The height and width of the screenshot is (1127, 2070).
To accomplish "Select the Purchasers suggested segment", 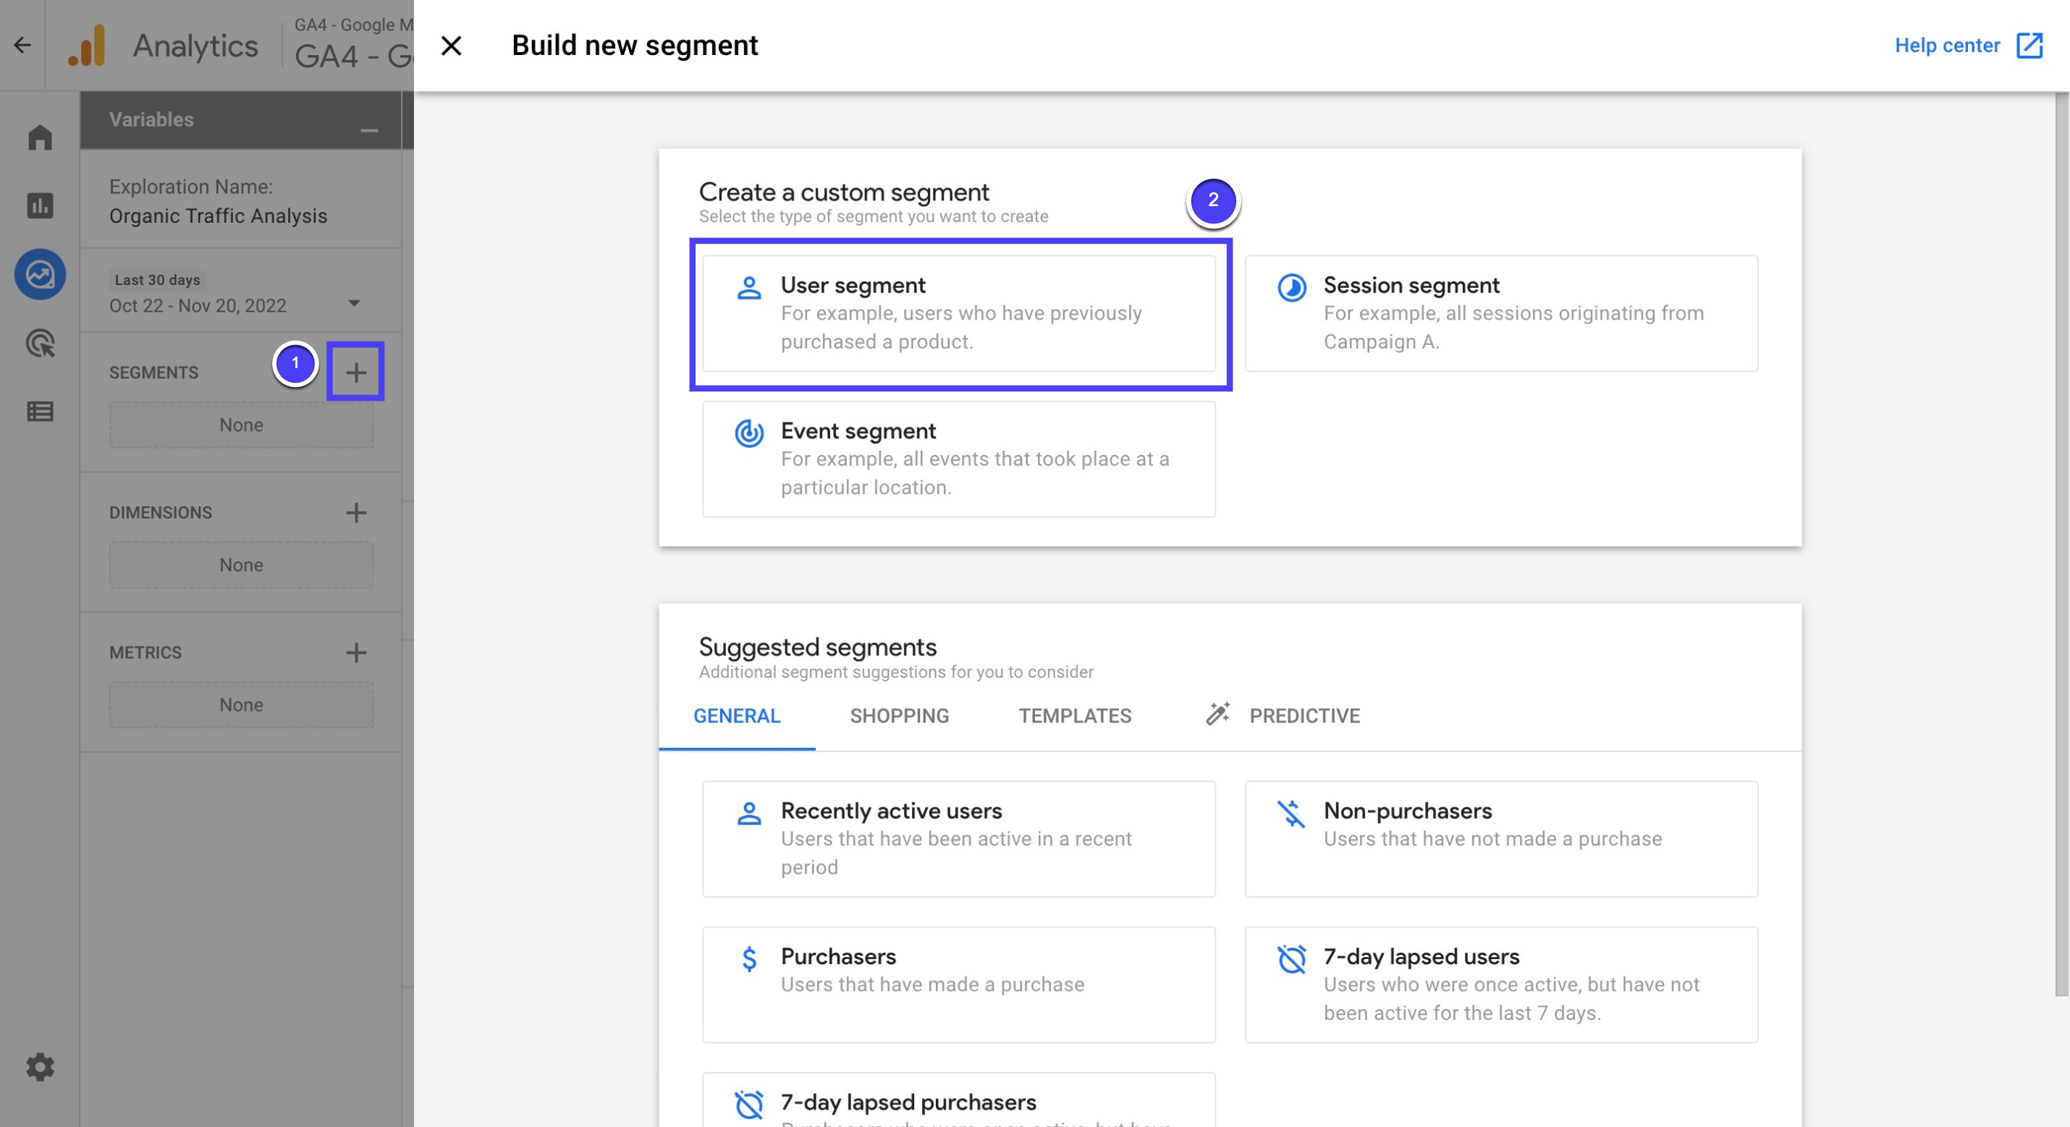I will click(959, 984).
